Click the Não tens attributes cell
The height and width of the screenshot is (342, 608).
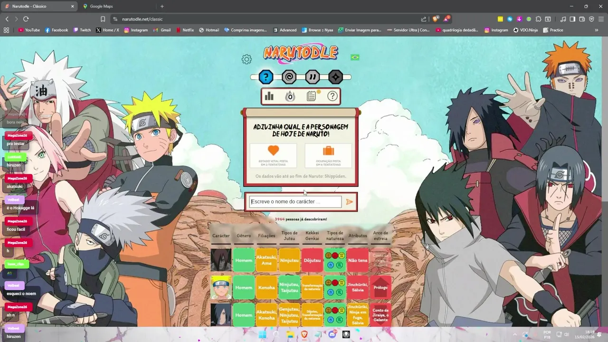tap(358, 260)
